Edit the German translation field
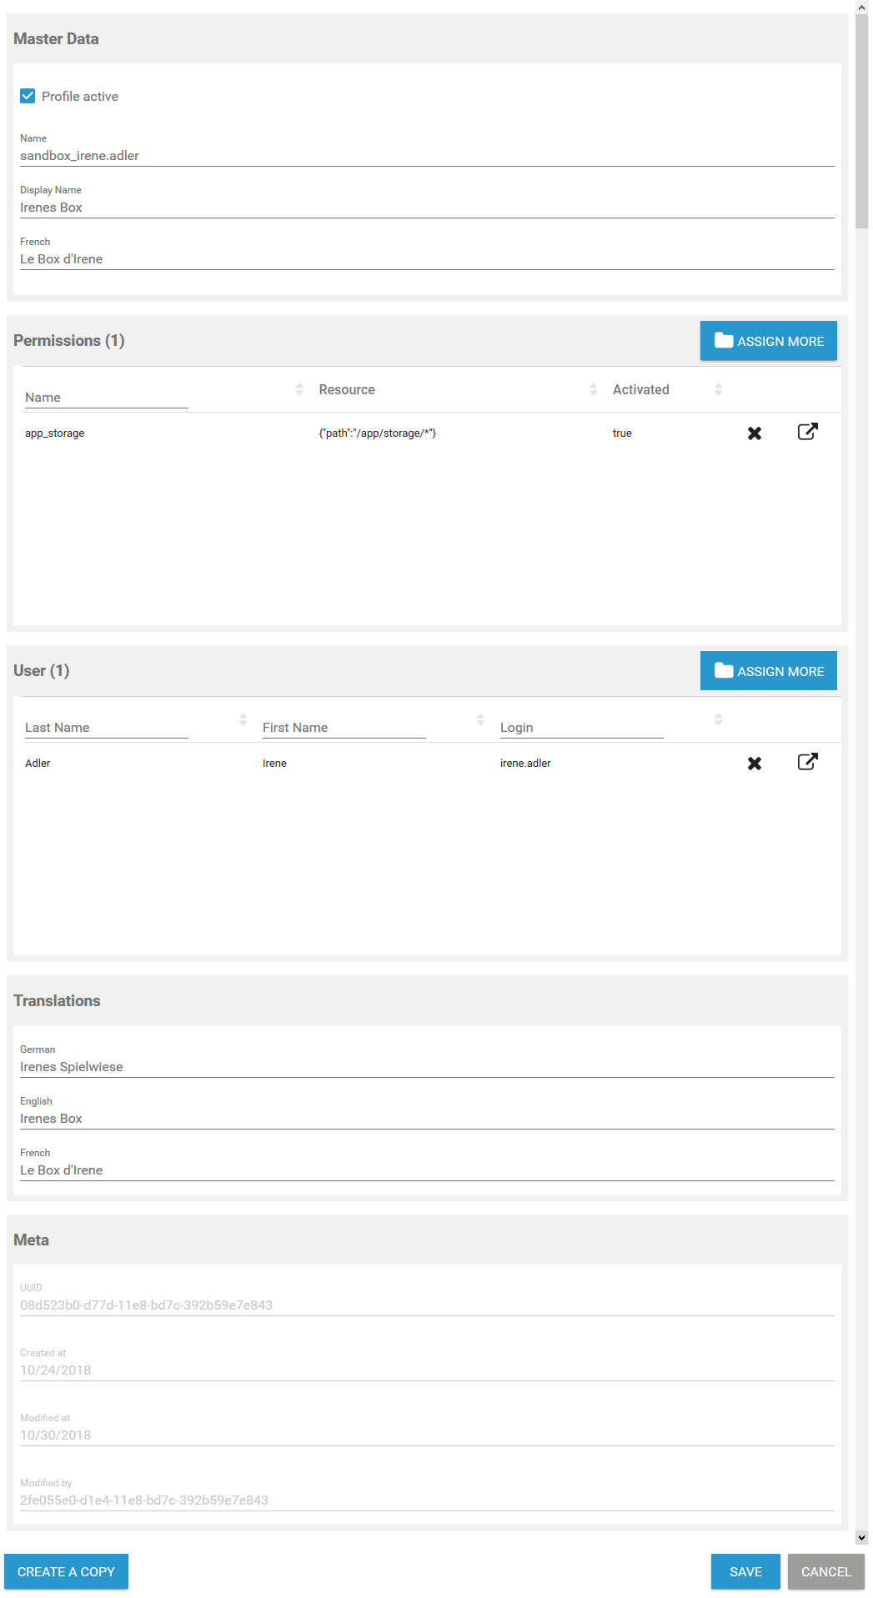 (427, 1067)
